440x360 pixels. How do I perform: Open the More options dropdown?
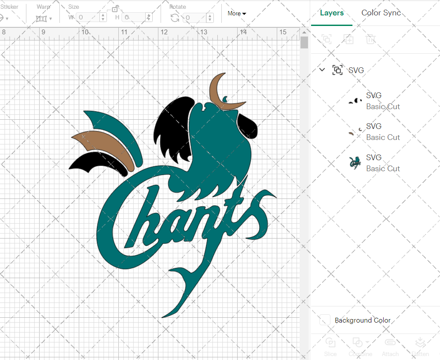coord(237,14)
